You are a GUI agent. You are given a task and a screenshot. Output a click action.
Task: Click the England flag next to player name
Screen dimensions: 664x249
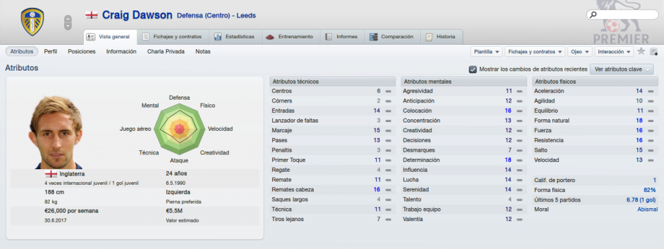pyautogui.click(x=91, y=16)
